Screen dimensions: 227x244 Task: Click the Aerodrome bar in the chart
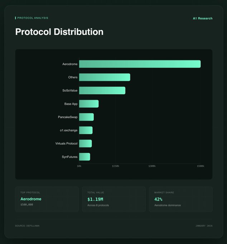[x=140, y=64]
